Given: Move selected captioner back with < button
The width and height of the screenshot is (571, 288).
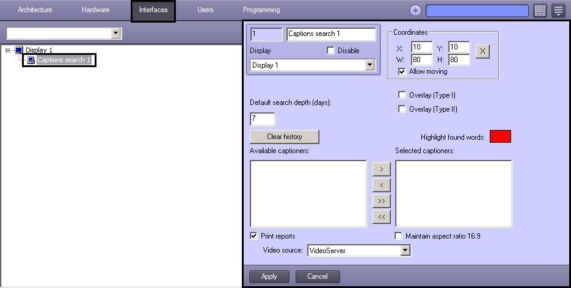Looking at the screenshot, I should tap(381, 185).
